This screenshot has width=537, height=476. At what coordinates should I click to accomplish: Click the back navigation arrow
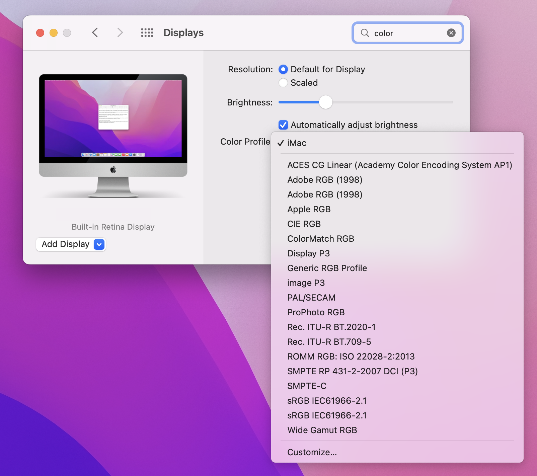click(95, 32)
